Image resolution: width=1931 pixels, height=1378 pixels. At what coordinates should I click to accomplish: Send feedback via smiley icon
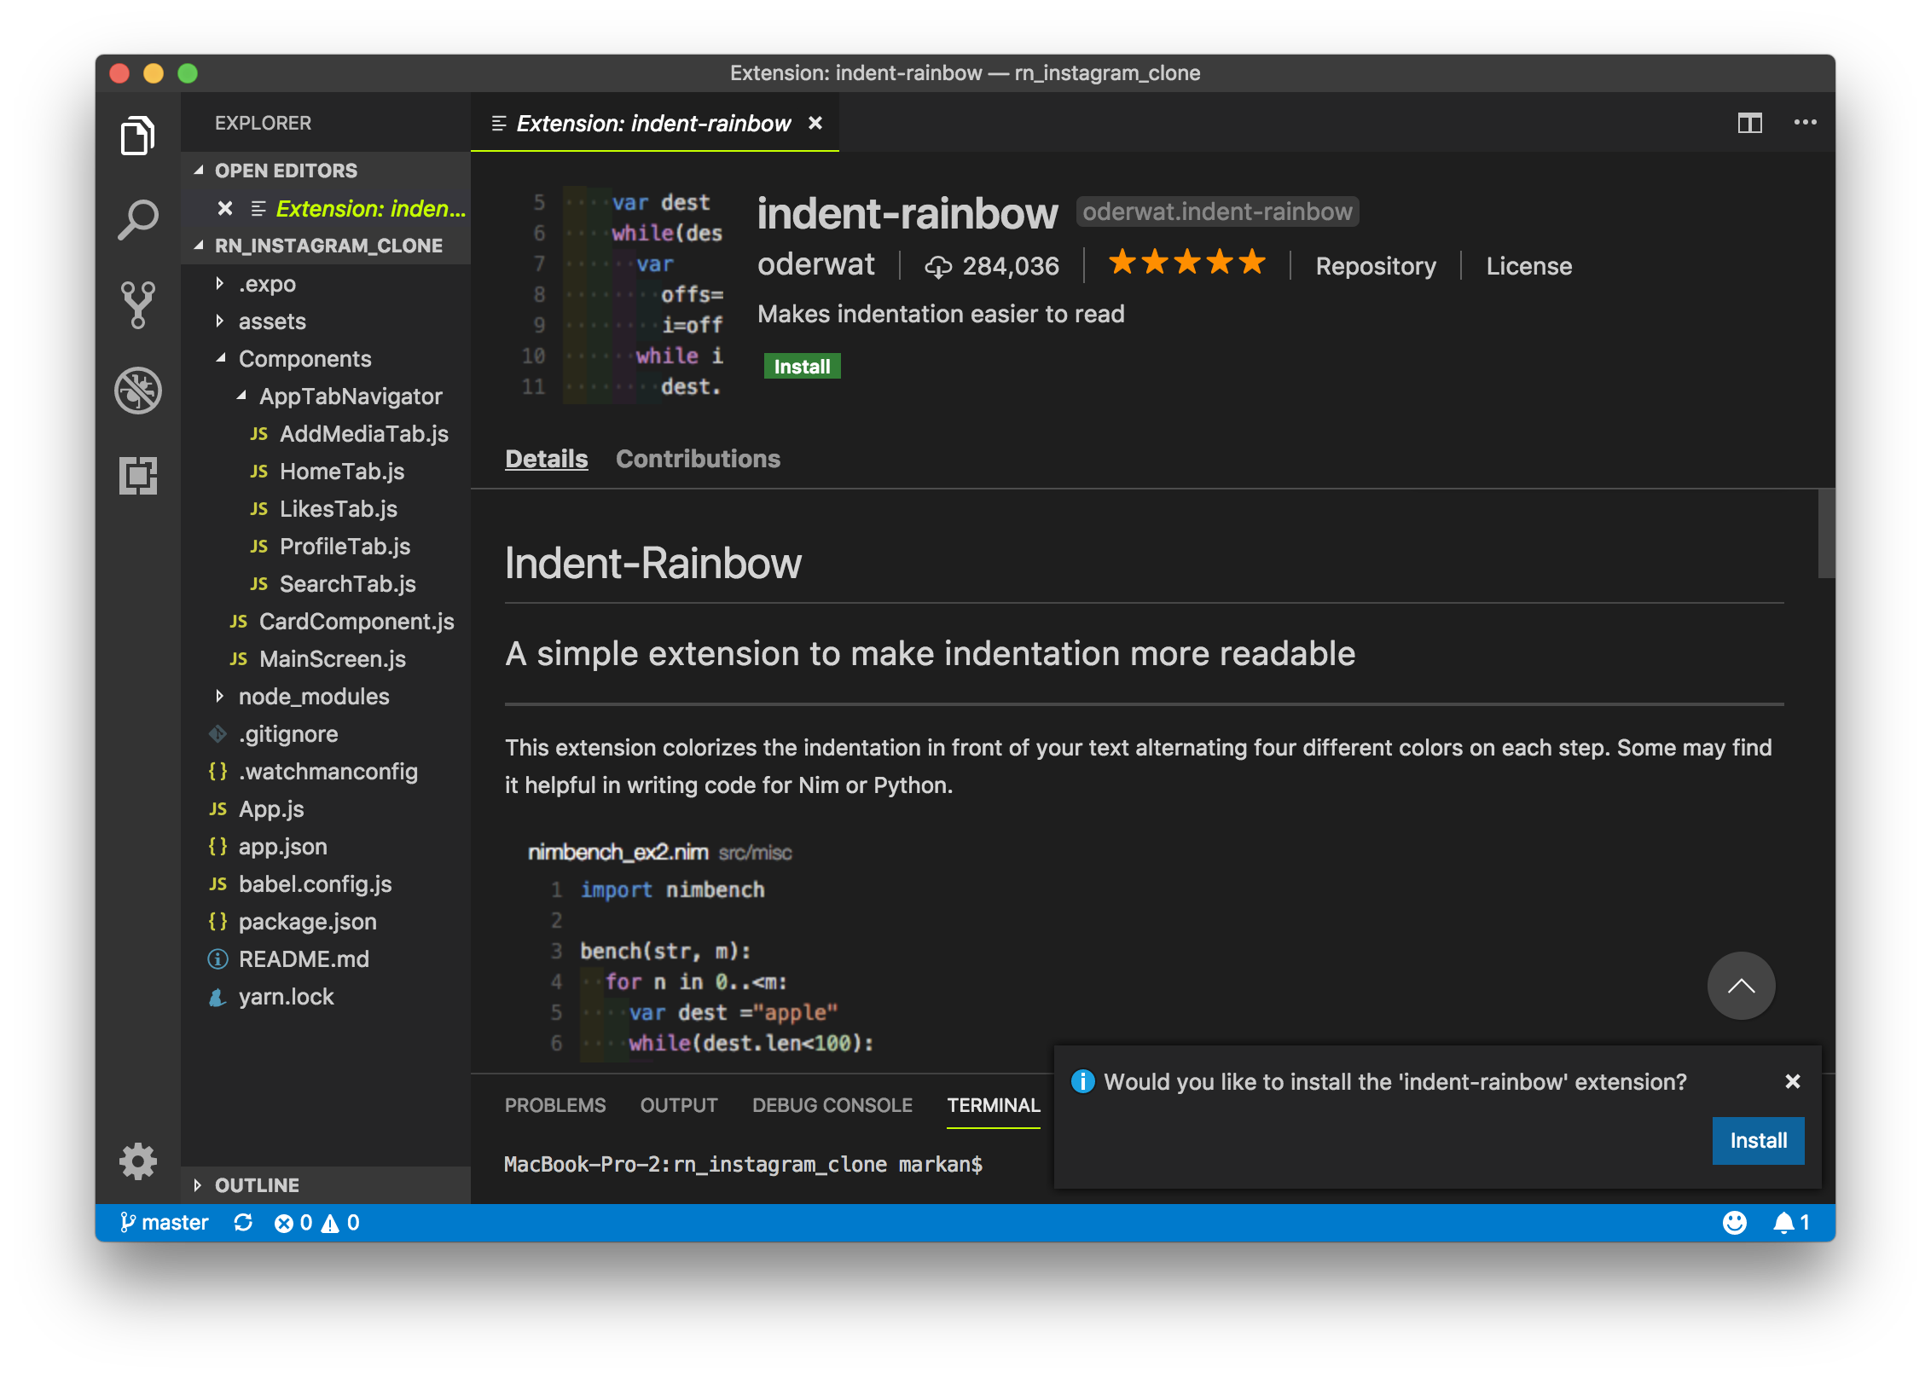click(x=1734, y=1223)
